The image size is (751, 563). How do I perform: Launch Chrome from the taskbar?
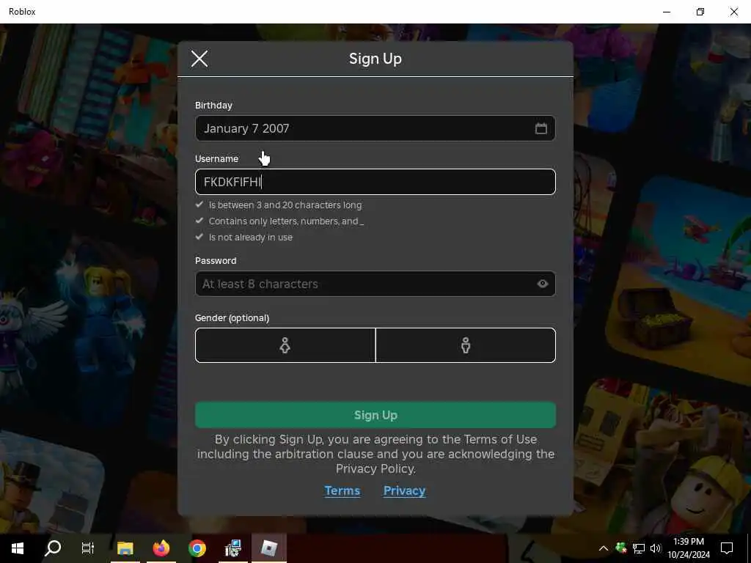click(x=197, y=548)
